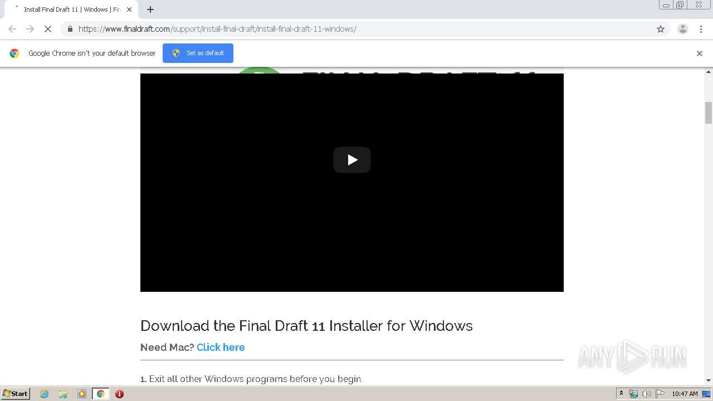Open the red Opera taskbar icon
The height and width of the screenshot is (401, 713).
pos(119,394)
